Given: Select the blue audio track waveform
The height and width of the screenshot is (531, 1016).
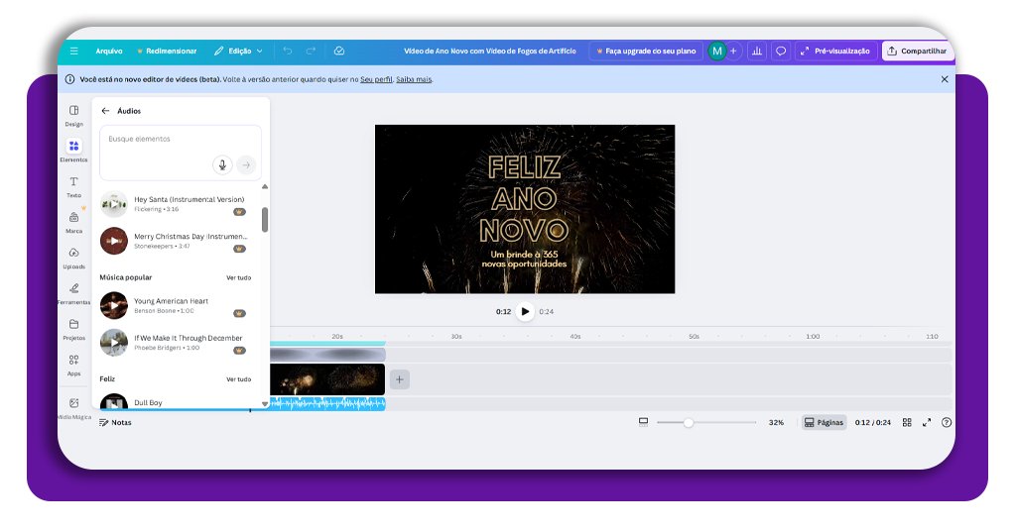Looking at the screenshot, I should (327, 404).
